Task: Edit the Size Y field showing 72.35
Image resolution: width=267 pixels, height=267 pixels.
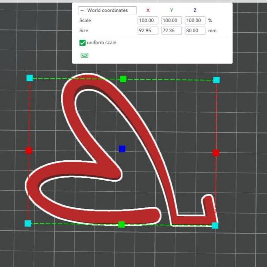Action: point(171,31)
